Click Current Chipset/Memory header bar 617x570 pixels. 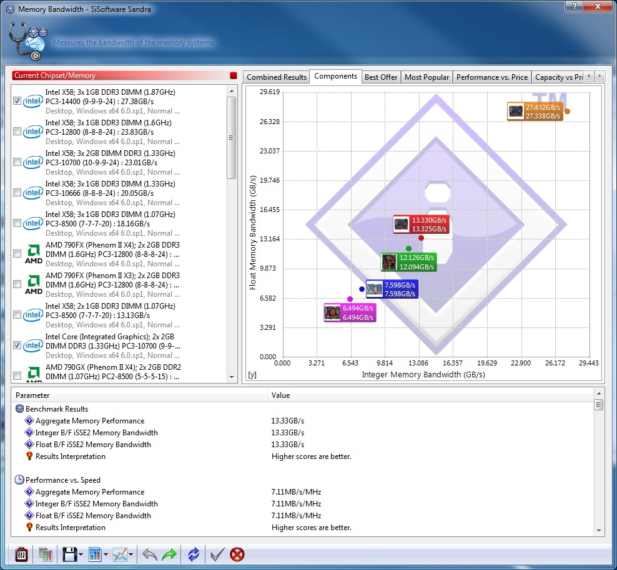124,75
